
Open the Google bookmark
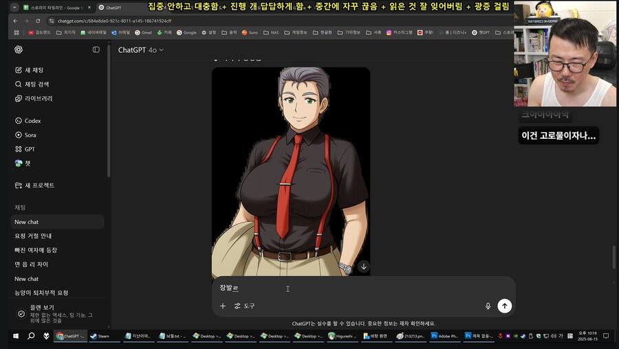click(x=186, y=33)
